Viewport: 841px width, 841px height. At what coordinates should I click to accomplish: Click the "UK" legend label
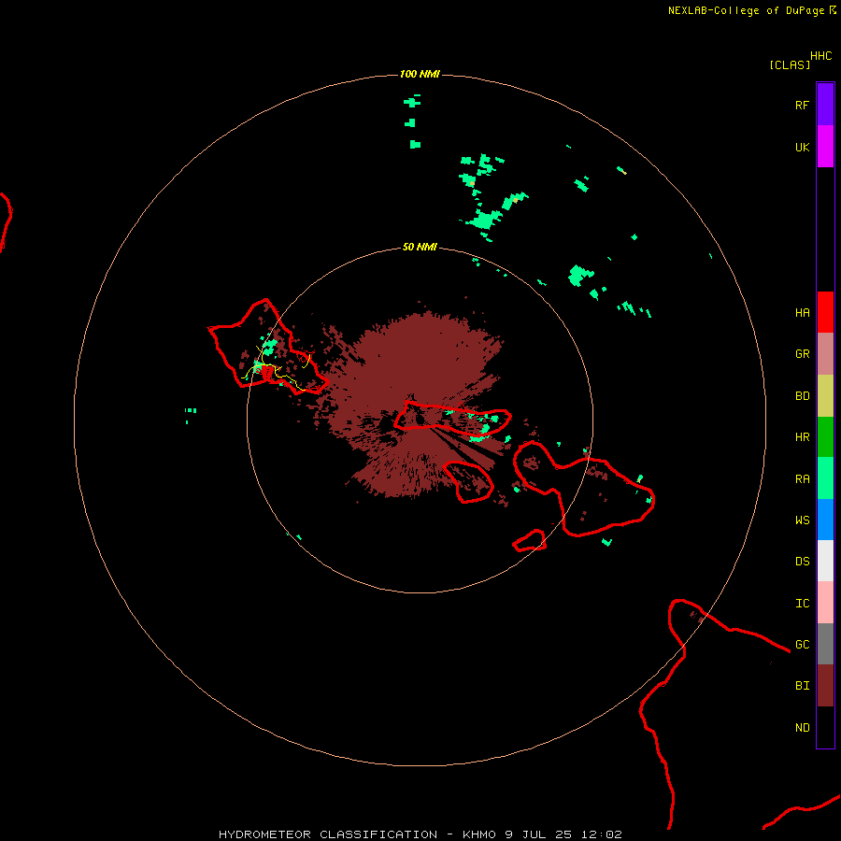pos(802,147)
